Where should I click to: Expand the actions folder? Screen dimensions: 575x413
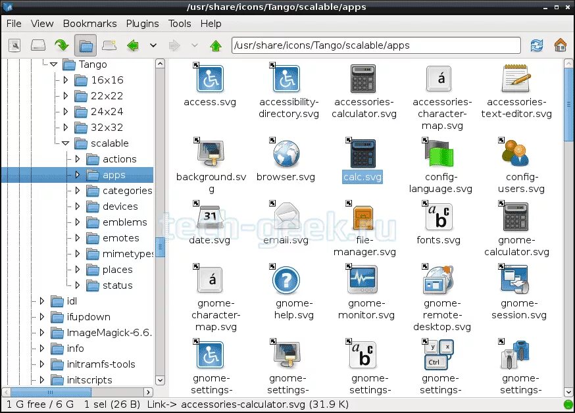[x=78, y=159]
